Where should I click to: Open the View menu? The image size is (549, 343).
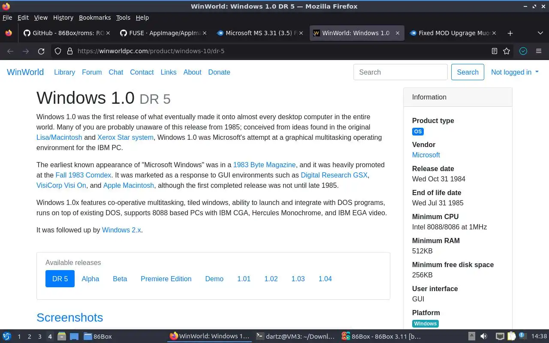(x=41, y=18)
